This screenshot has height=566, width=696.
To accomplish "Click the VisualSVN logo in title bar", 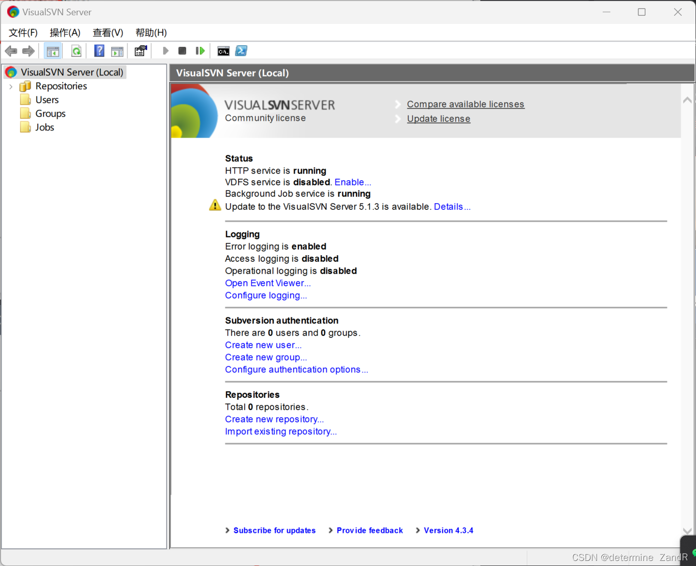I will 13,12.
